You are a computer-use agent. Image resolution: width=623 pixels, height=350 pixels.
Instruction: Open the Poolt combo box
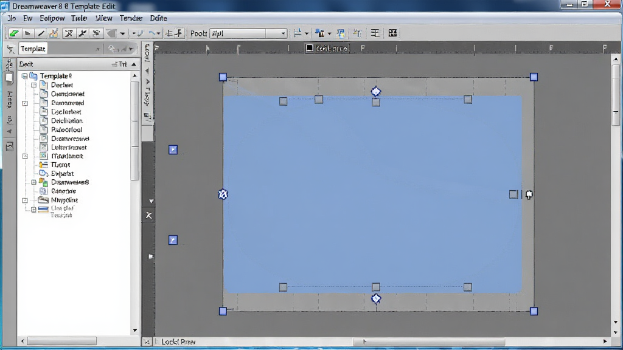[x=248, y=33]
